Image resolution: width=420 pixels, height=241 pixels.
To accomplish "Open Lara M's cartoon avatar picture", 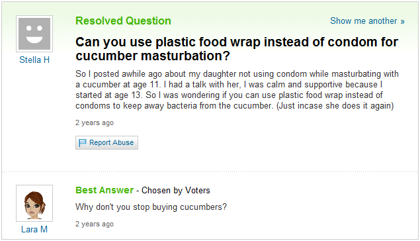I will click(x=34, y=203).
